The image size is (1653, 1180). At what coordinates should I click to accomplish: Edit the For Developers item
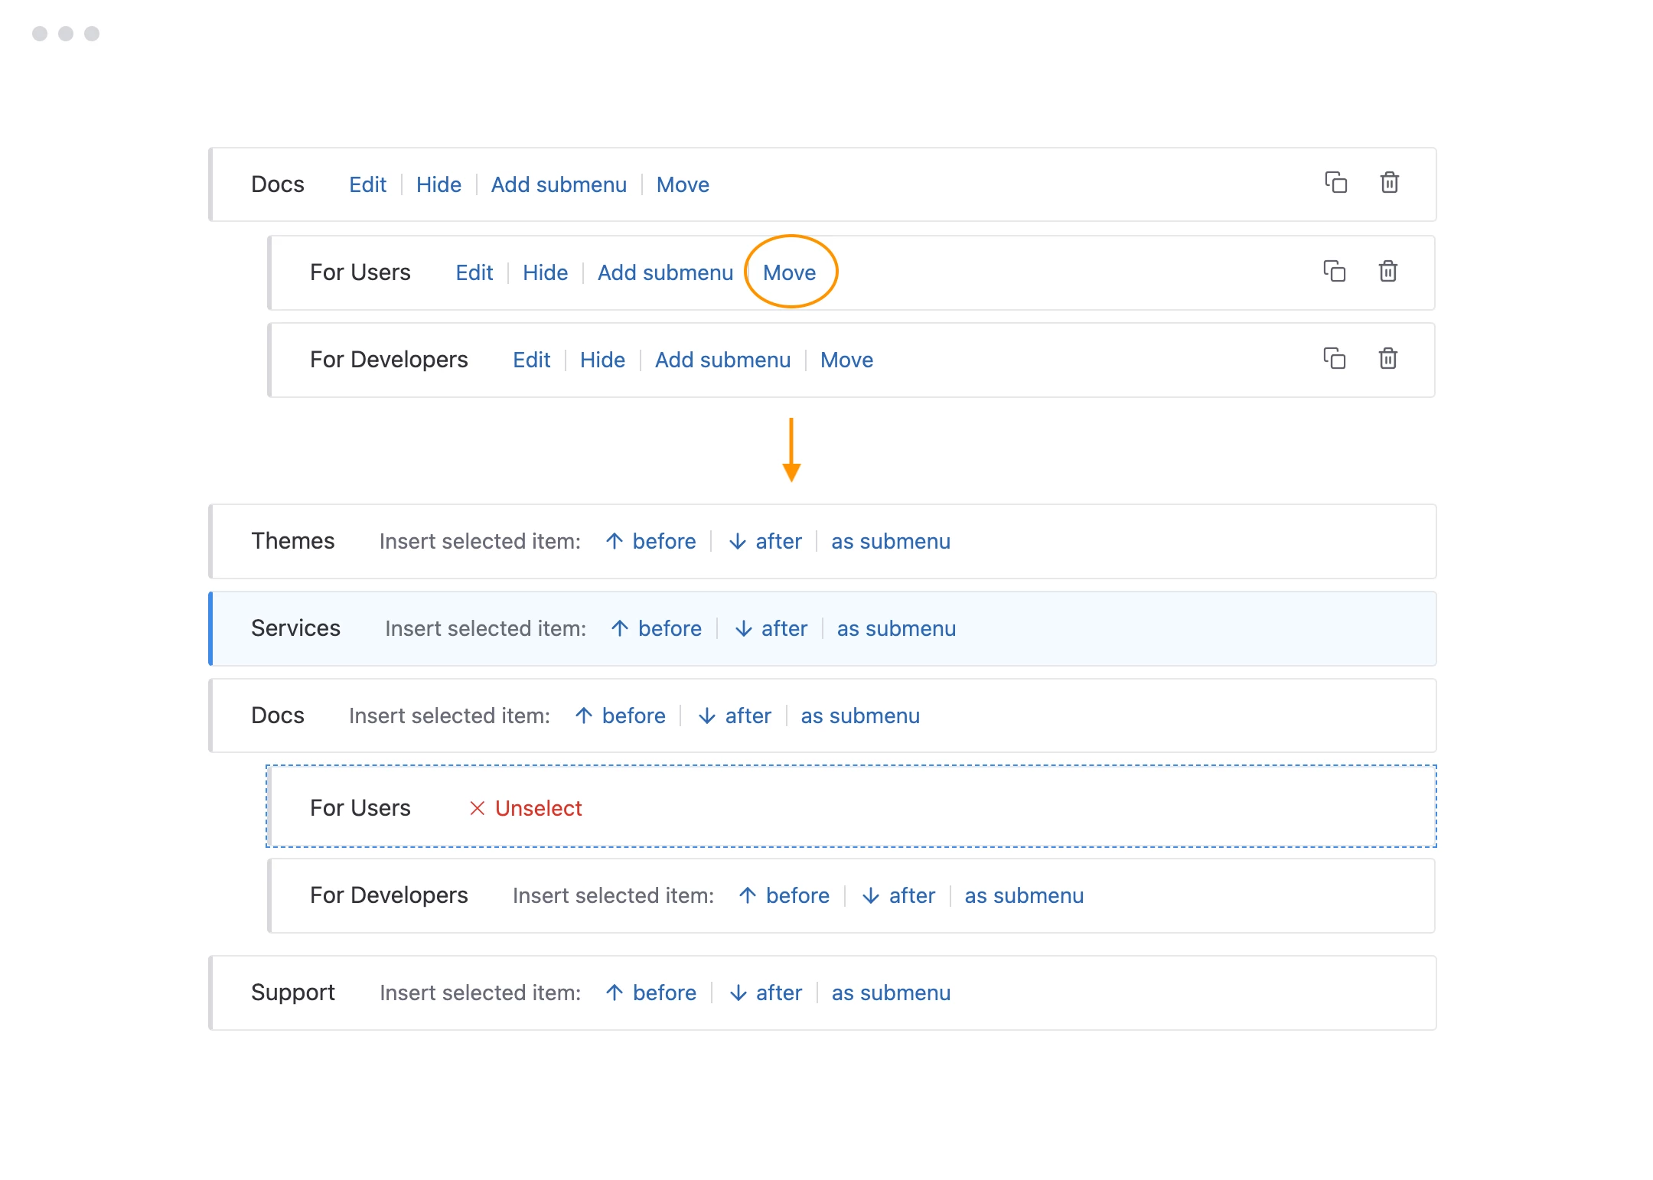coord(531,360)
